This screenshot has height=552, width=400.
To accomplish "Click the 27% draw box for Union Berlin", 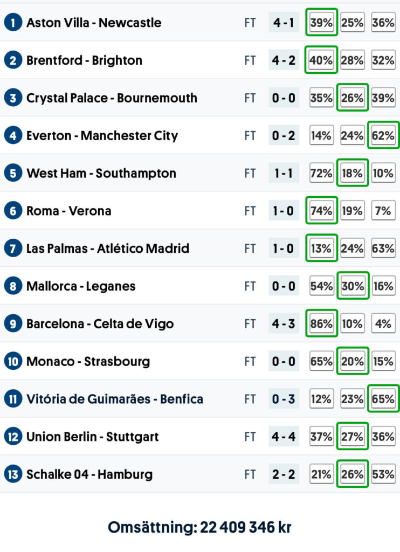I will tap(352, 437).
